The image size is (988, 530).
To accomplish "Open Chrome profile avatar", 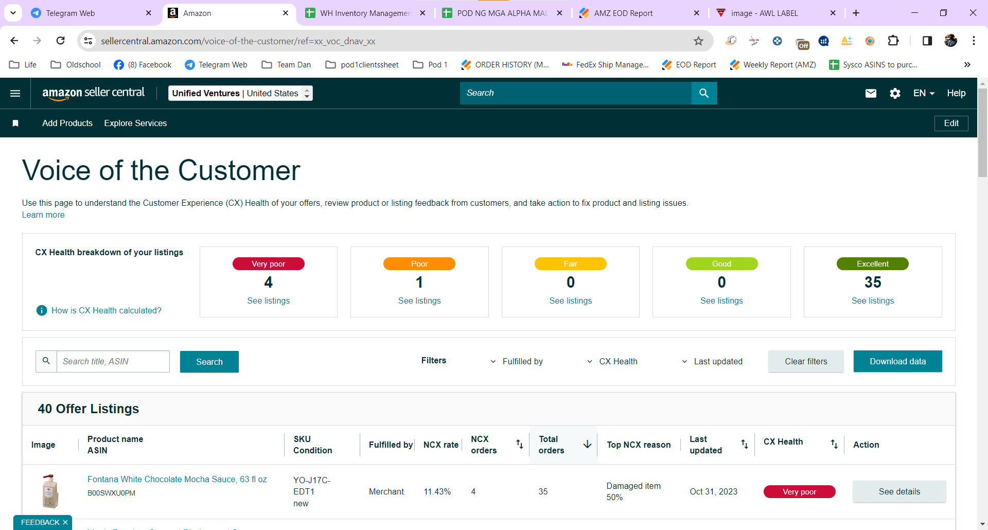I will (x=951, y=41).
